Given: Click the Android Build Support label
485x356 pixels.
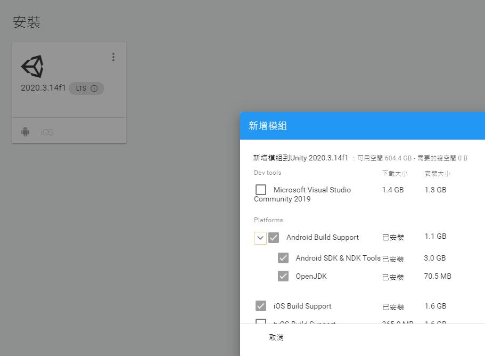Looking at the screenshot, I should tap(323, 238).
